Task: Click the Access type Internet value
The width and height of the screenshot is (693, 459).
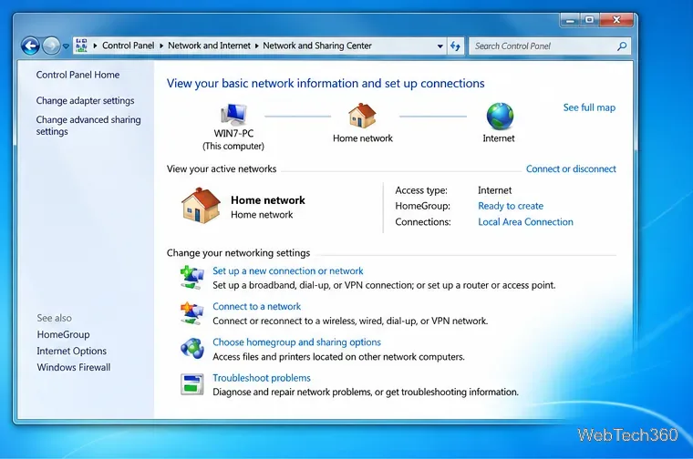Action: point(494,190)
